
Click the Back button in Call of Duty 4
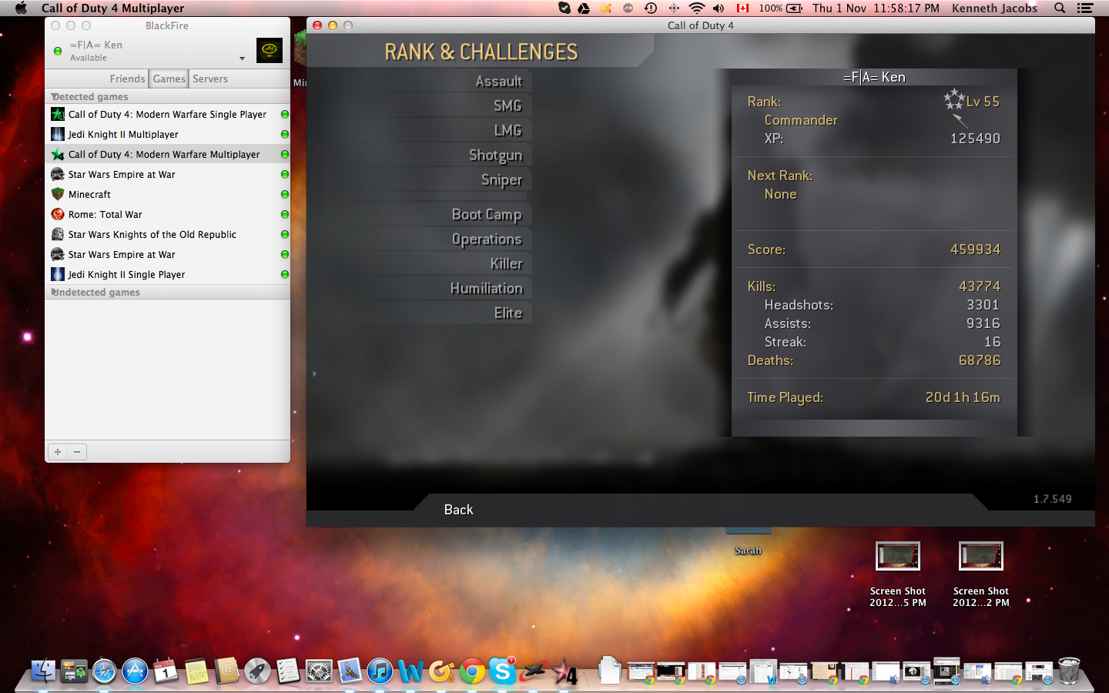pyautogui.click(x=458, y=510)
